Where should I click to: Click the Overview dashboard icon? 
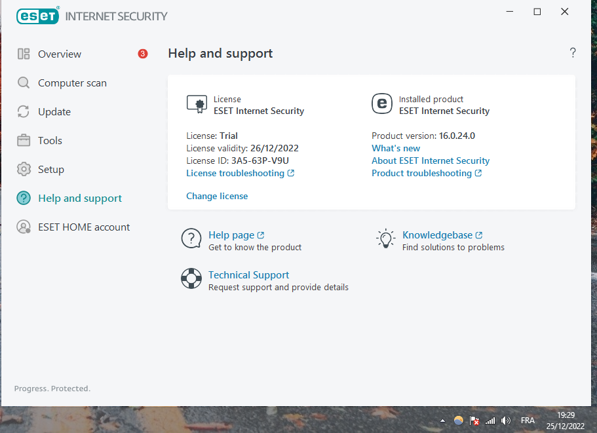24,54
